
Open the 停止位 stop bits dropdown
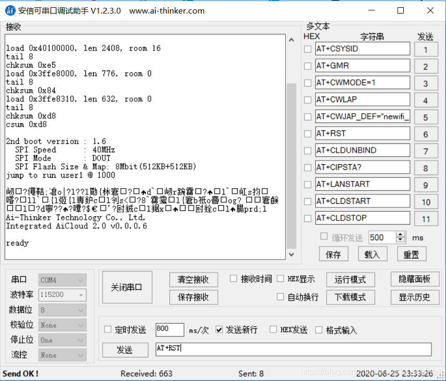coord(63,340)
